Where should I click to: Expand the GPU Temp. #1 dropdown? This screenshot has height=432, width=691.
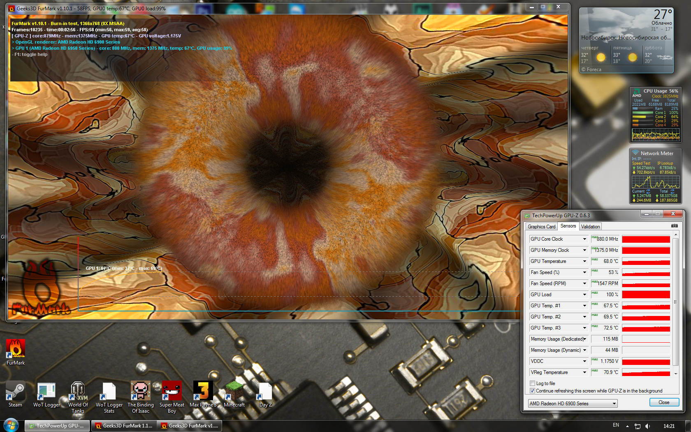tap(584, 306)
